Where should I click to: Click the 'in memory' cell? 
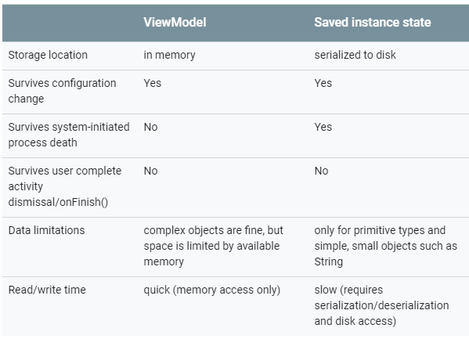(169, 55)
